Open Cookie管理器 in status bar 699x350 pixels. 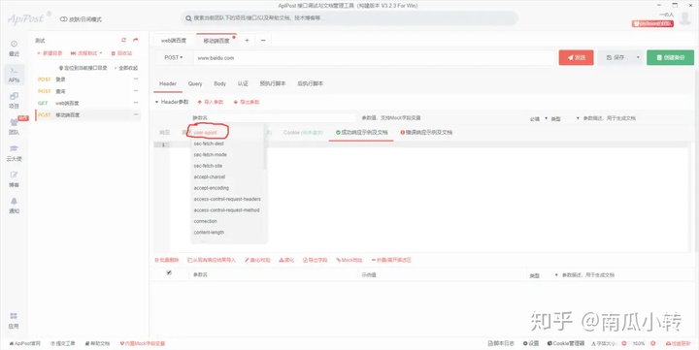coord(566,343)
